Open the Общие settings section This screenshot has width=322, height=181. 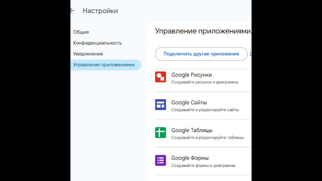[x=81, y=32]
